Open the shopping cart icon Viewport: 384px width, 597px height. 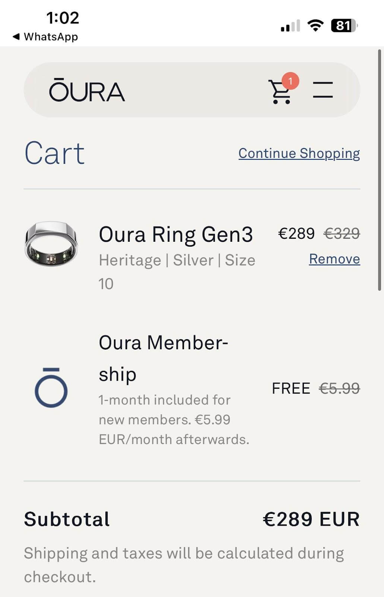[x=280, y=92]
